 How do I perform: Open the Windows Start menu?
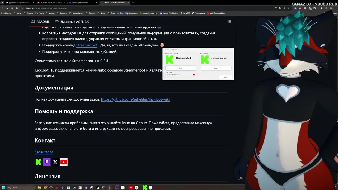coord(4,188)
